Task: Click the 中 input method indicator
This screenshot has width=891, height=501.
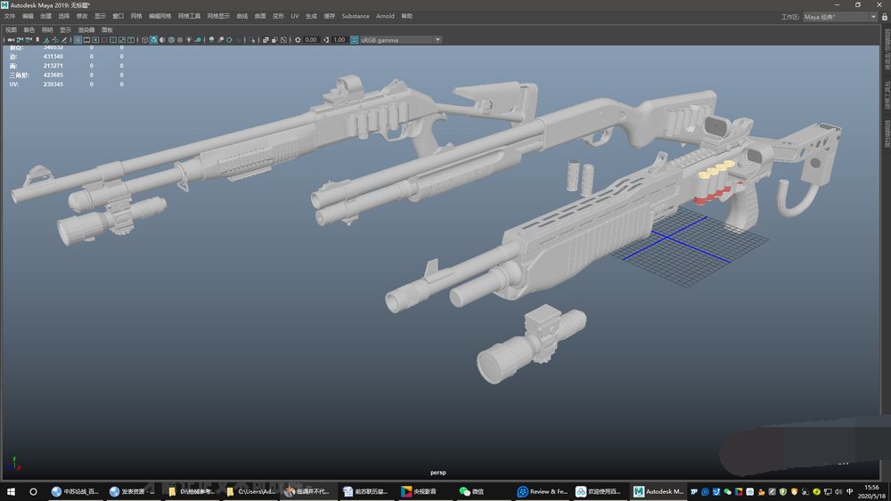Action: (x=849, y=491)
